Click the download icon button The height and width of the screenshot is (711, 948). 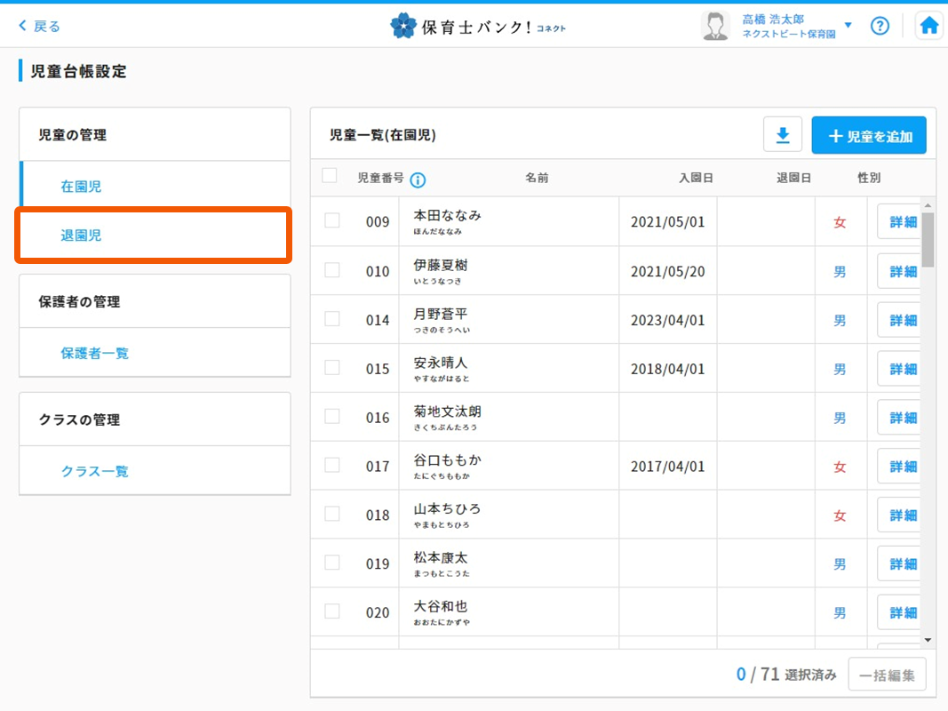[783, 135]
